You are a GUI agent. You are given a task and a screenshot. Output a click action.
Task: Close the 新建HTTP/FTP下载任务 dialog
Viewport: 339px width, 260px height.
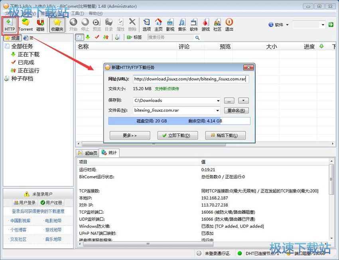coord(248,67)
